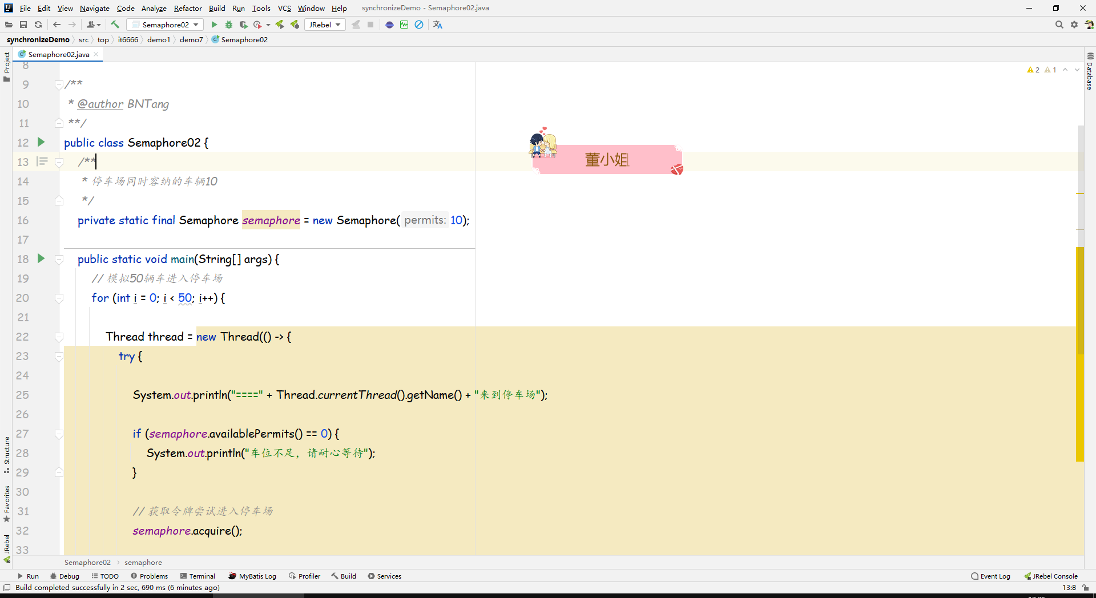Click the yellow warnings count indicator

(x=1033, y=70)
